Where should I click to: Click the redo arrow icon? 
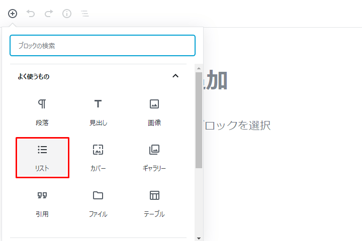coord(49,14)
